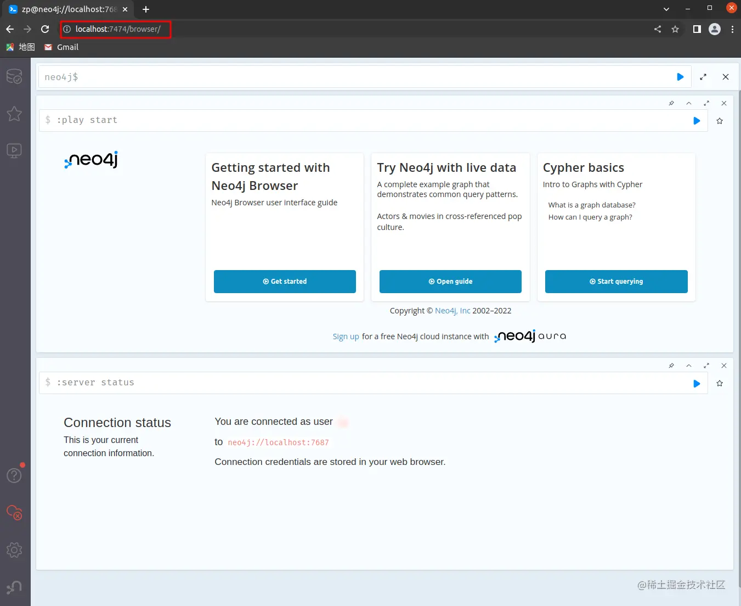
Task: Open Browser Settings gear in the sidebar
Action: pyautogui.click(x=14, y=550)
